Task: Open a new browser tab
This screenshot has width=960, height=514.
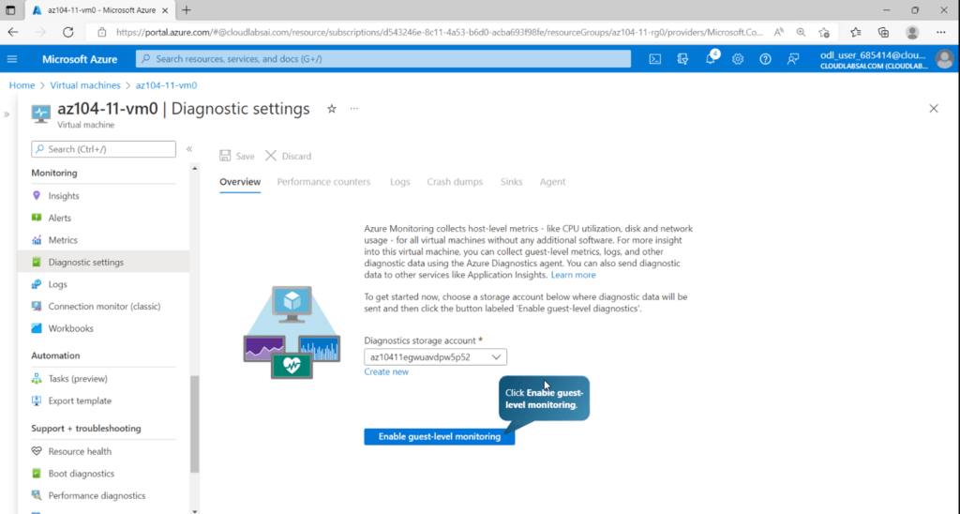Action: [x=187, y=10]
